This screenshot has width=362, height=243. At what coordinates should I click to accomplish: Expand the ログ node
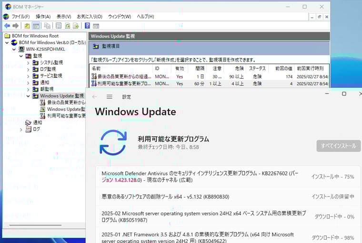tap(21, 130)
